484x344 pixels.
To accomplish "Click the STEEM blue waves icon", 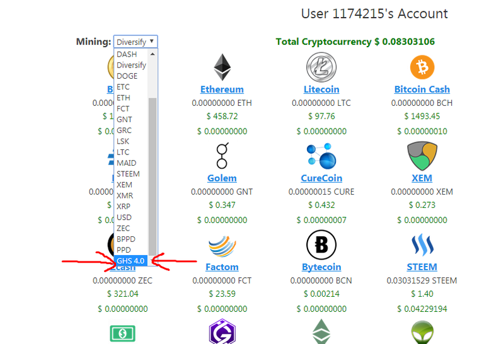I will [x=422, y=245].
